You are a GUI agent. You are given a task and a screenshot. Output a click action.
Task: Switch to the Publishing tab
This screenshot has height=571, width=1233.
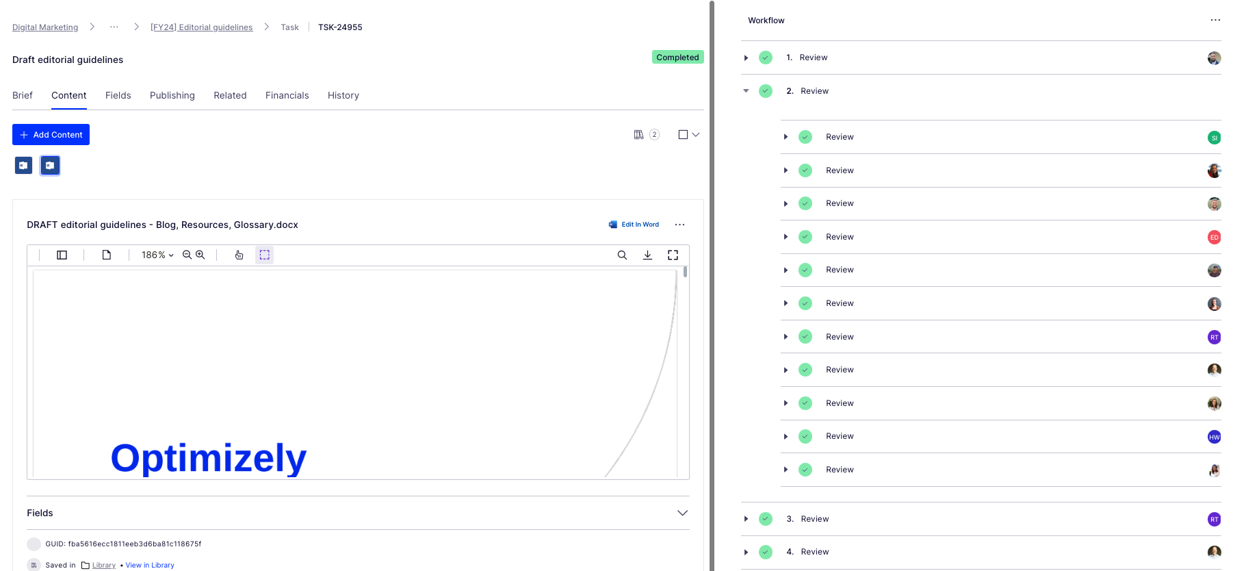click(x=172, y=95)
